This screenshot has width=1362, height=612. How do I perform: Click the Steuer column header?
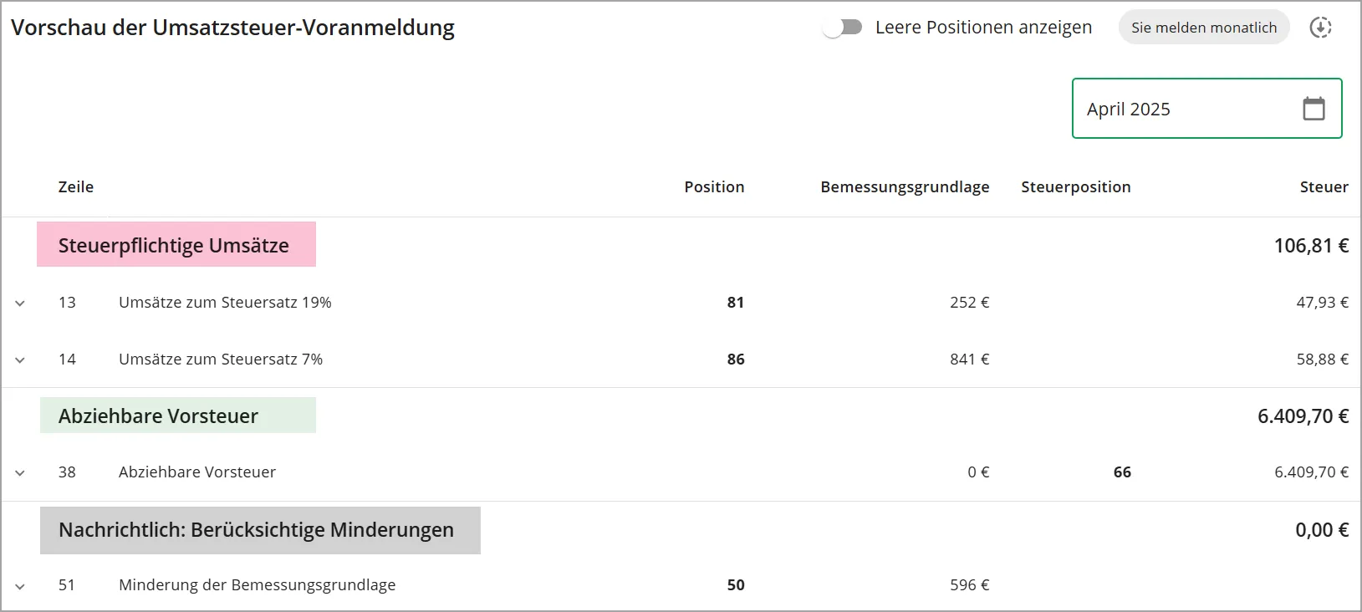pyautogui.click(x=1324, y=186)
